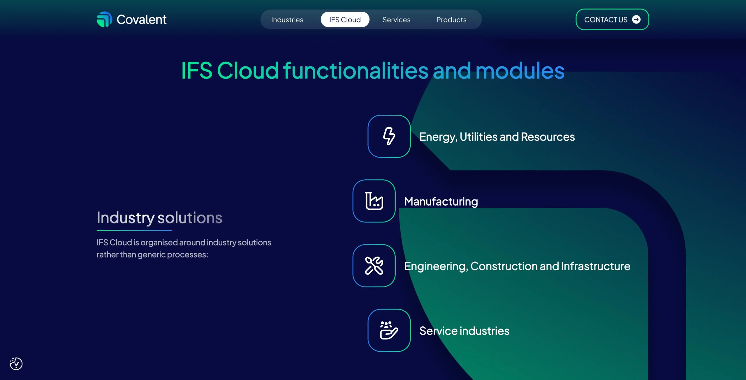Click the Covalent logo icon
The width and height of the screenshot is (746, 380).
[104, 19]
